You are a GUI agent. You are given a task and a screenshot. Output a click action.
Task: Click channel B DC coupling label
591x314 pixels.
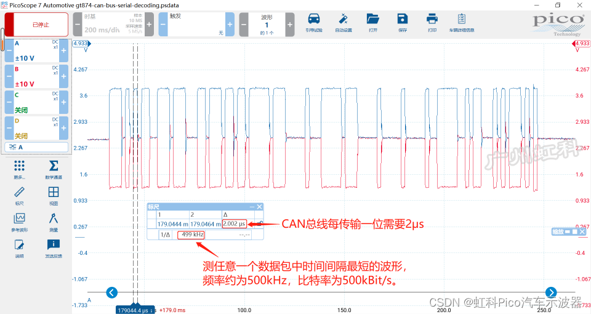click(x=55, y=68)
